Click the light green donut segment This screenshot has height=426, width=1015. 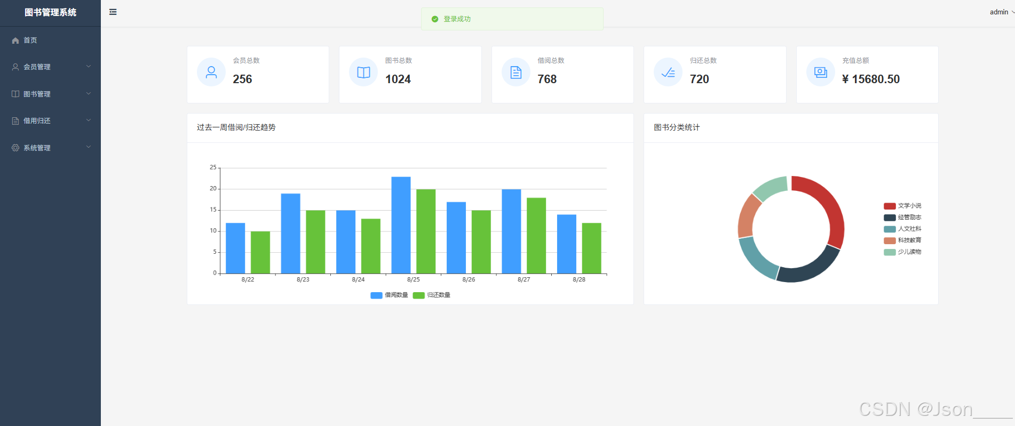771,187
